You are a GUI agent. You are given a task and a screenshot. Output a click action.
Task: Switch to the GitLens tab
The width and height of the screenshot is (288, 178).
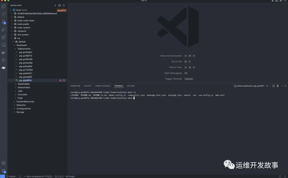(131, 86)
